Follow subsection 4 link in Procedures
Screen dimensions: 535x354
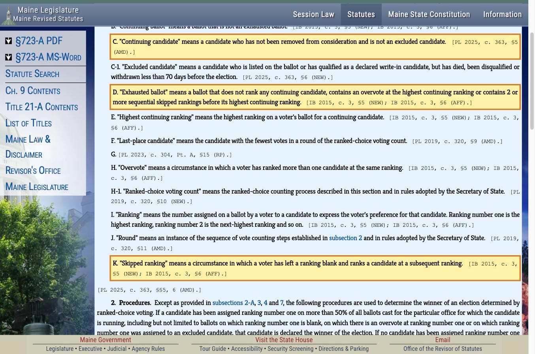coord(266,303)
